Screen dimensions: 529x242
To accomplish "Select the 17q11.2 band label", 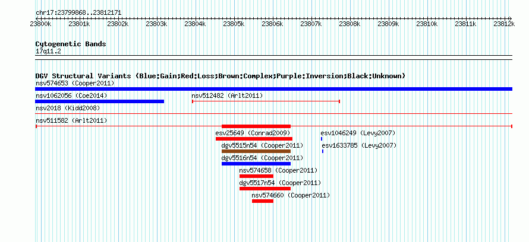I will (48, 52).
